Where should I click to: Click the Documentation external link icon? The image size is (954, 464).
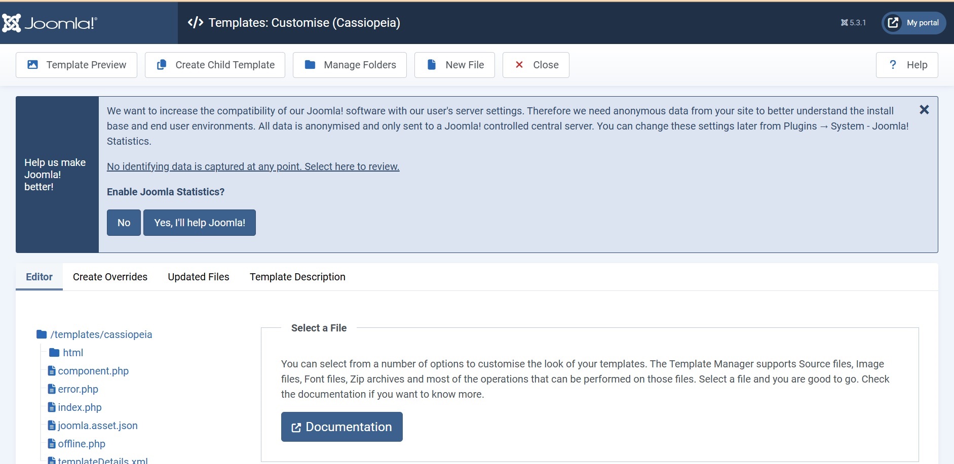(x=296, y=428)
